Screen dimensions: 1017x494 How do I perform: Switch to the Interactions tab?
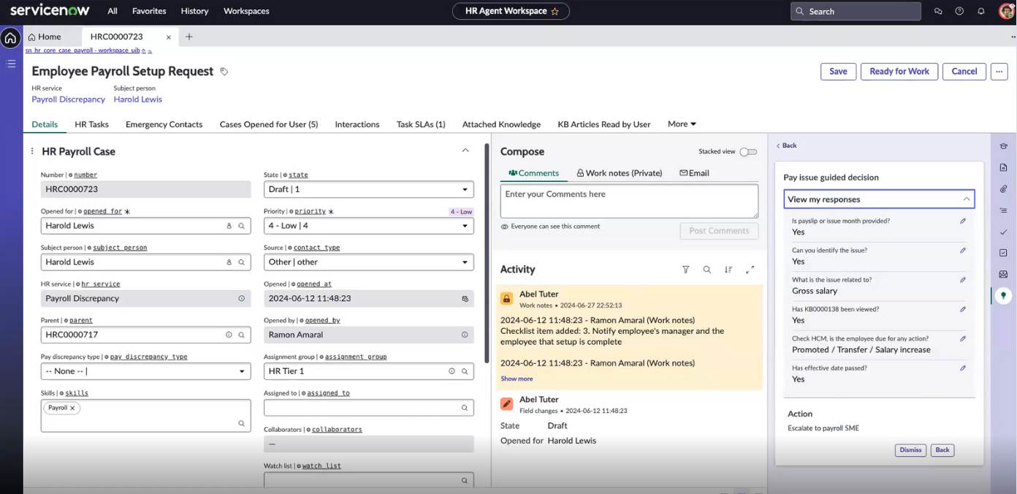point(357,124)
